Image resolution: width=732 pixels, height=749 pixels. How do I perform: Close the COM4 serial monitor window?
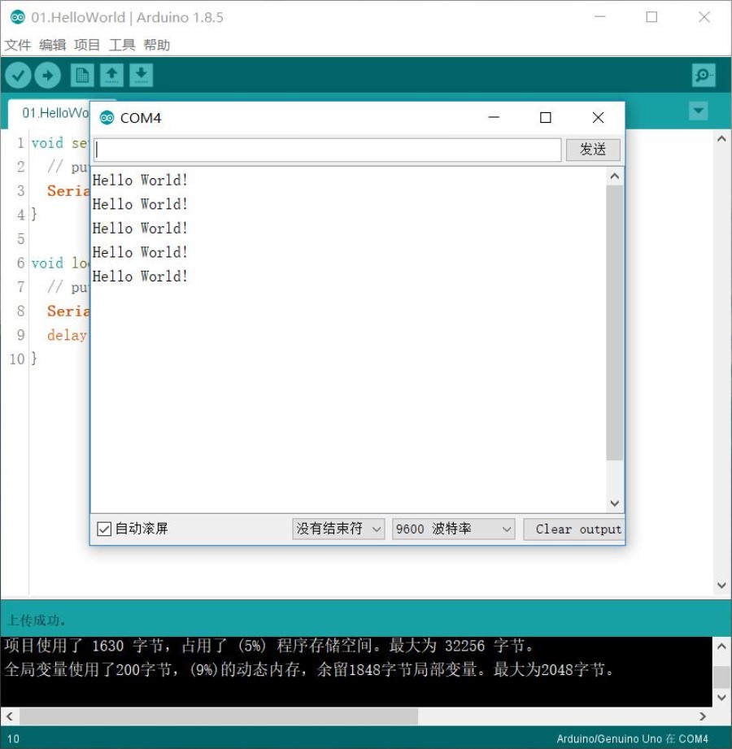[x=598, y=117]
